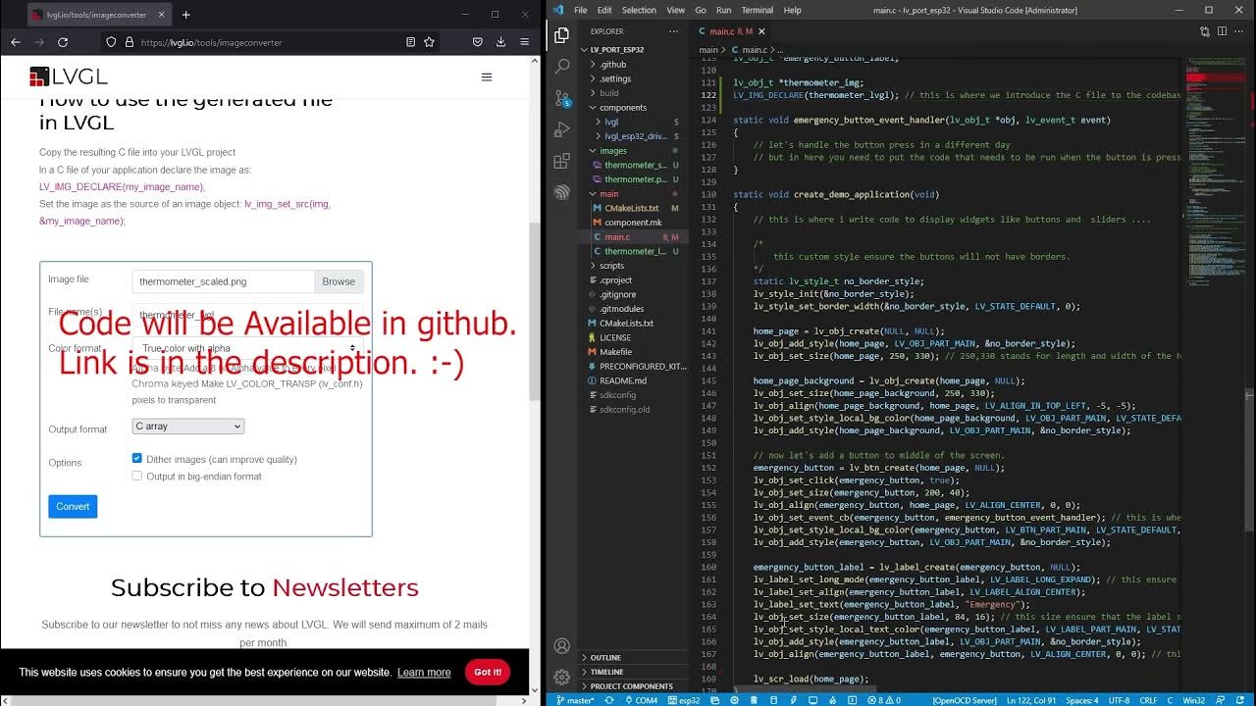This screenshot has height=706, width=1256.
Task: Open the Accounts icon in VS Code
Action: point(561,646)
